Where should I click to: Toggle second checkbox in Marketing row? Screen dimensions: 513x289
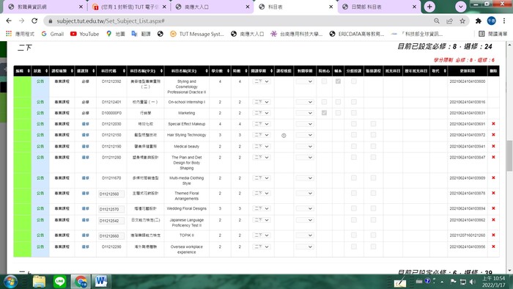point(338,112)
